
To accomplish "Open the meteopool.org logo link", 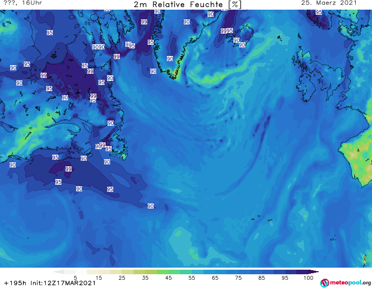I will (345, 283).
